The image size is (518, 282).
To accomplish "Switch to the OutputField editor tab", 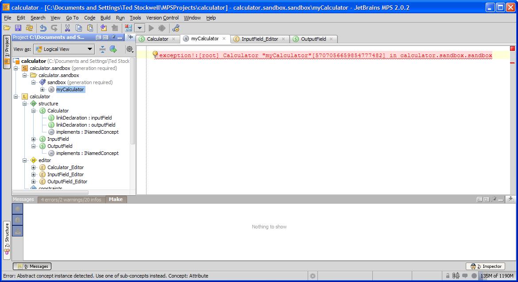I will click(313, 39).
